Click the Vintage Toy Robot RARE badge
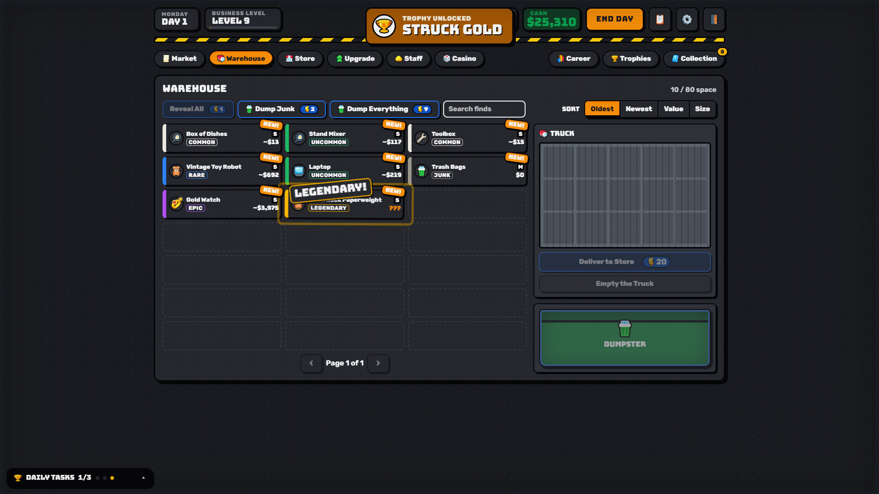 [196, 175]
